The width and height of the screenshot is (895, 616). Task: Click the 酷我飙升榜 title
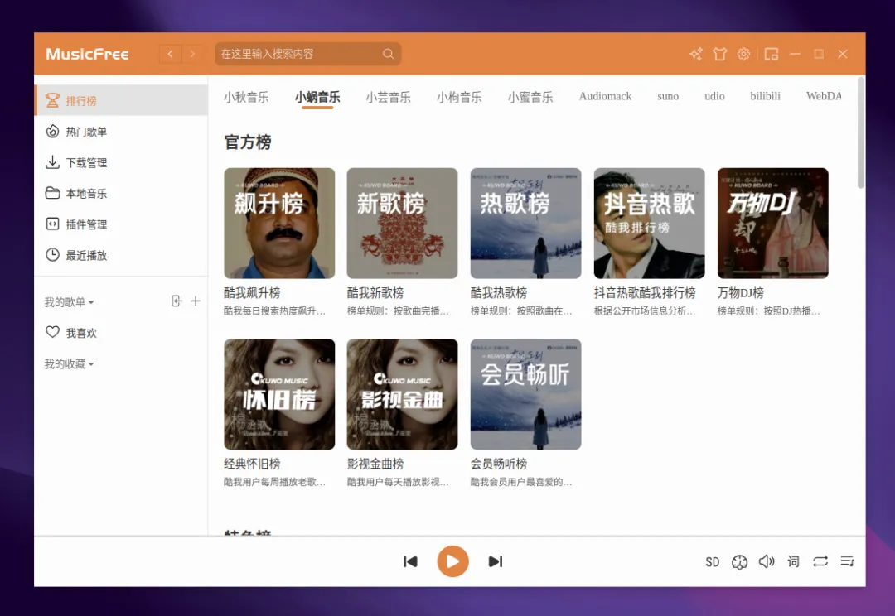coord(252,292)
